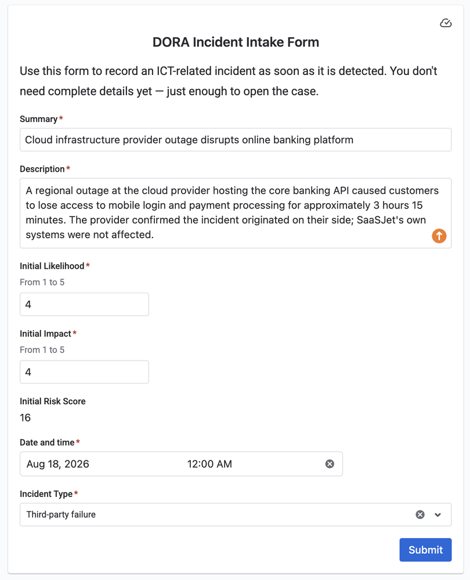
Task: Select the Initial Impact number field
Action: tap(84, 372)
